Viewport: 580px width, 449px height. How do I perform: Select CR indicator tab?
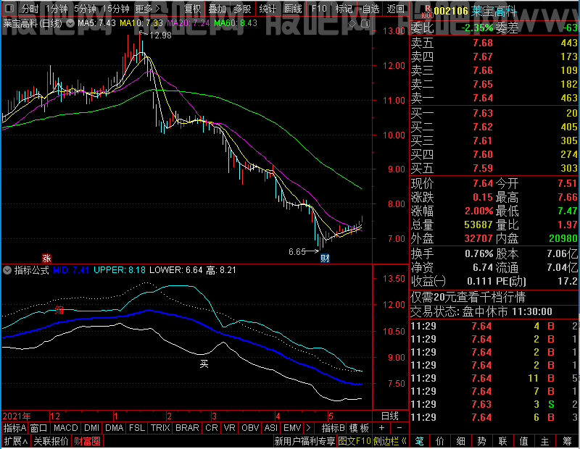pyautogui.click(x=212, y=428)
